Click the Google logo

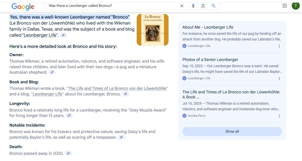[x=23, y=6]
